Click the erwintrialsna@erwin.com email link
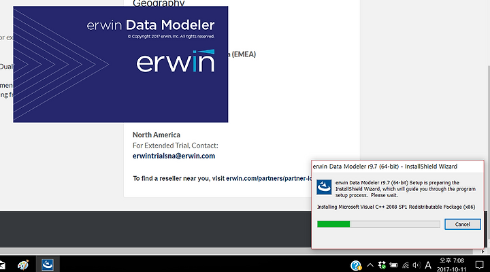Screen dimensions: 490x272 pyautogui.click(x=174, y=156)
